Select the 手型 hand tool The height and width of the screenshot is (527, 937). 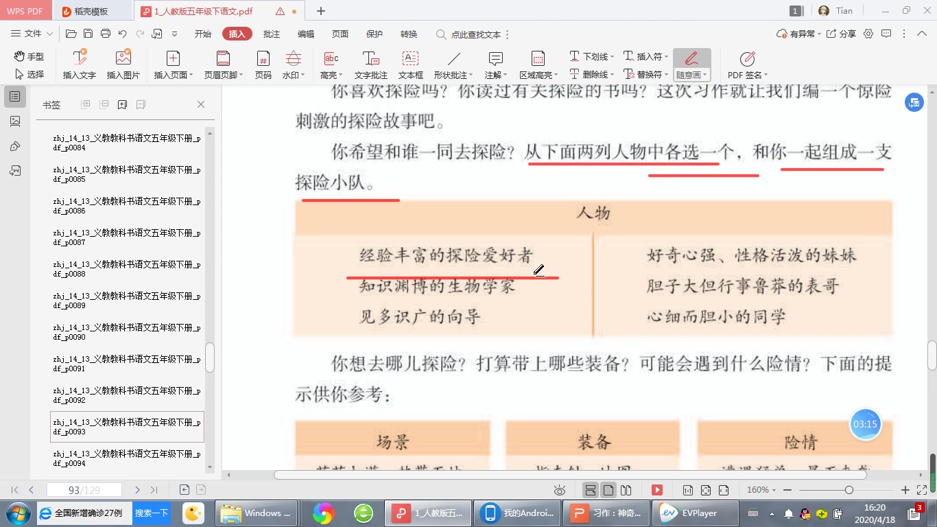click(x=29, y=56)
